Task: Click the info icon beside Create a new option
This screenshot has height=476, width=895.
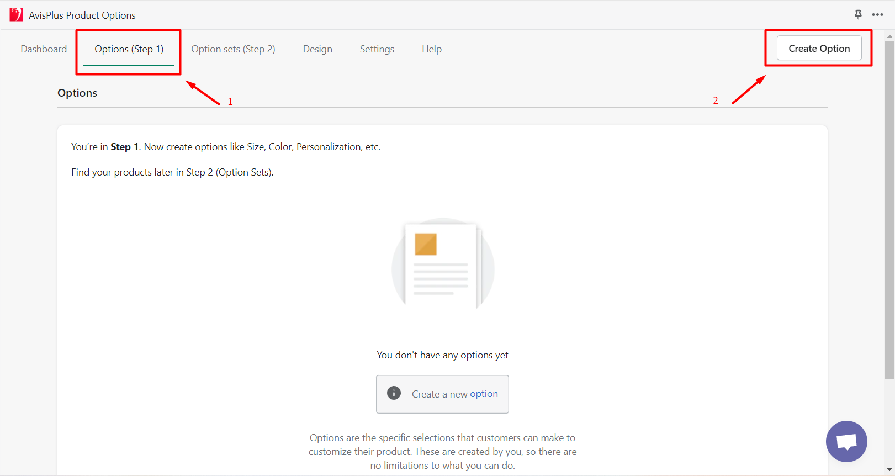Action: coord(394,393)
